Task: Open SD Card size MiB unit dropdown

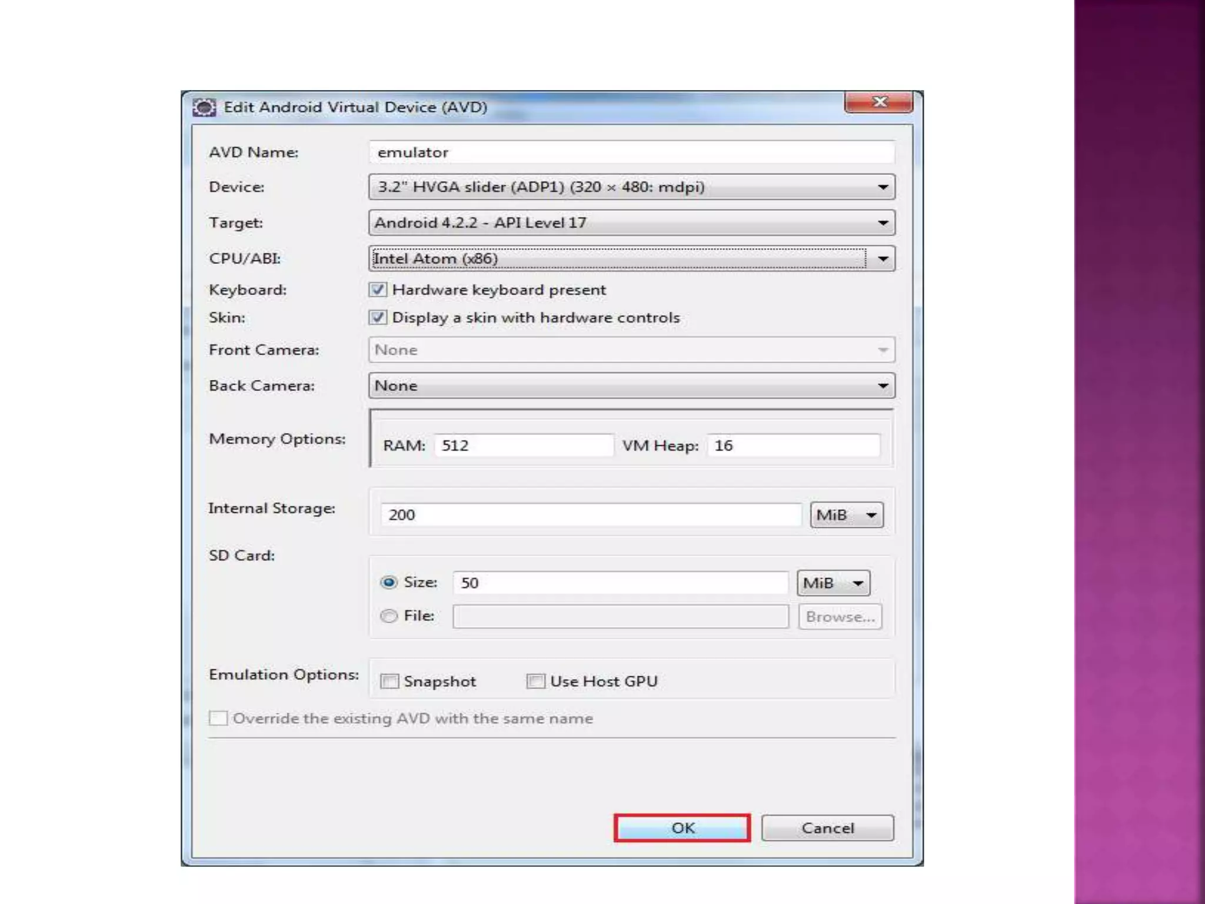Action: [x=833, y=583]
